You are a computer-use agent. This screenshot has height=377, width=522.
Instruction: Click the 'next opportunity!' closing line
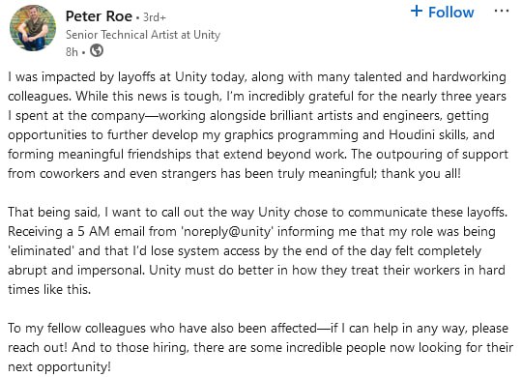pos(59,367)
